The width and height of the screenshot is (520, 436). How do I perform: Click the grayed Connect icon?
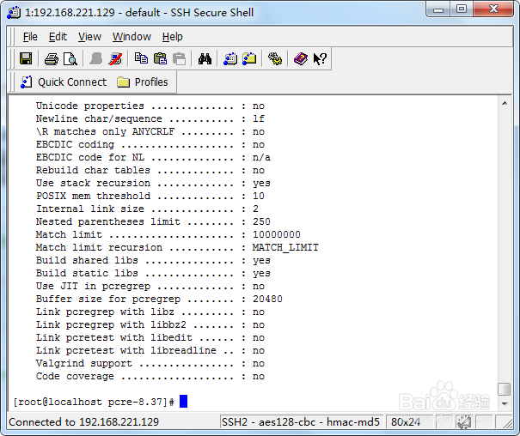[x=96, y=59]
